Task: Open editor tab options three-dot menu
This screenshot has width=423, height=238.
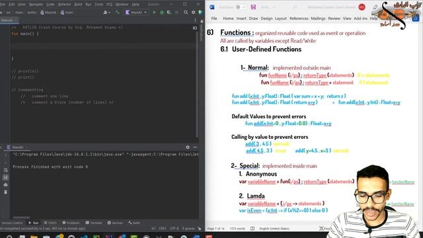Action: (195, 20)
